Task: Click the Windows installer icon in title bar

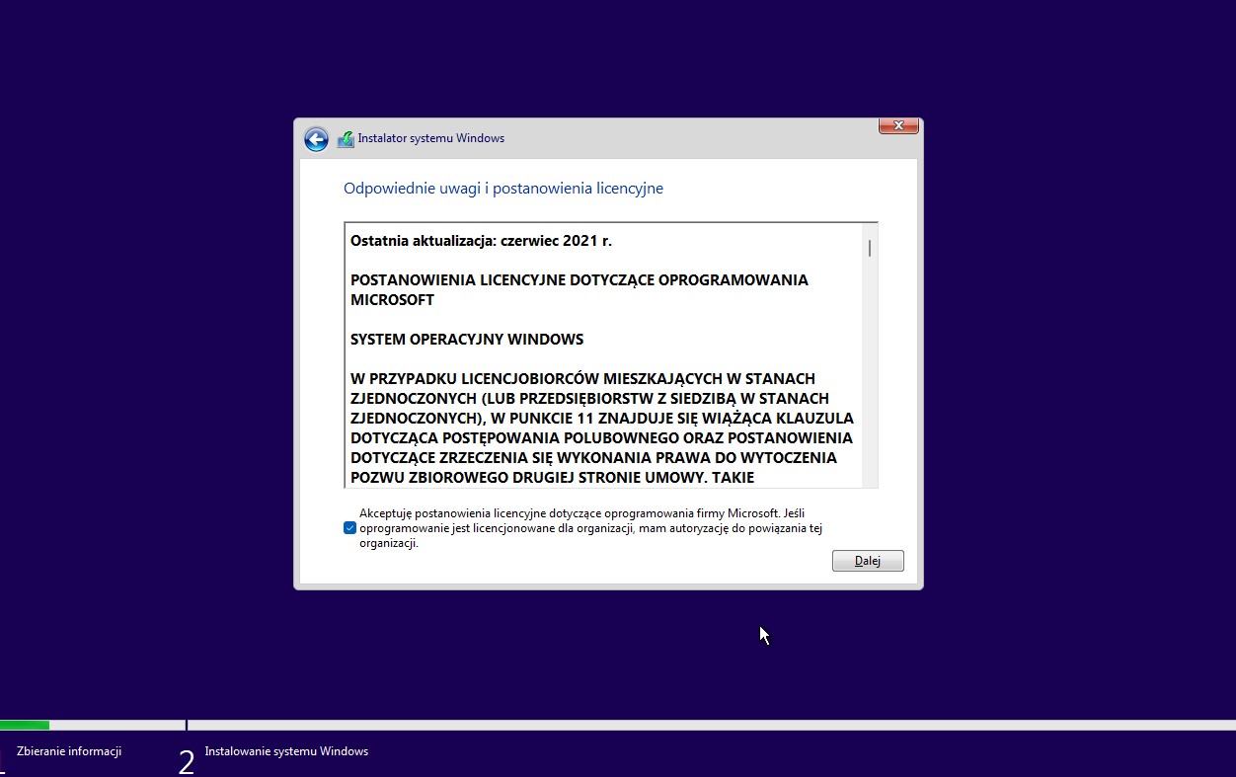Action: pyautogui.click(x=346, y=139)
